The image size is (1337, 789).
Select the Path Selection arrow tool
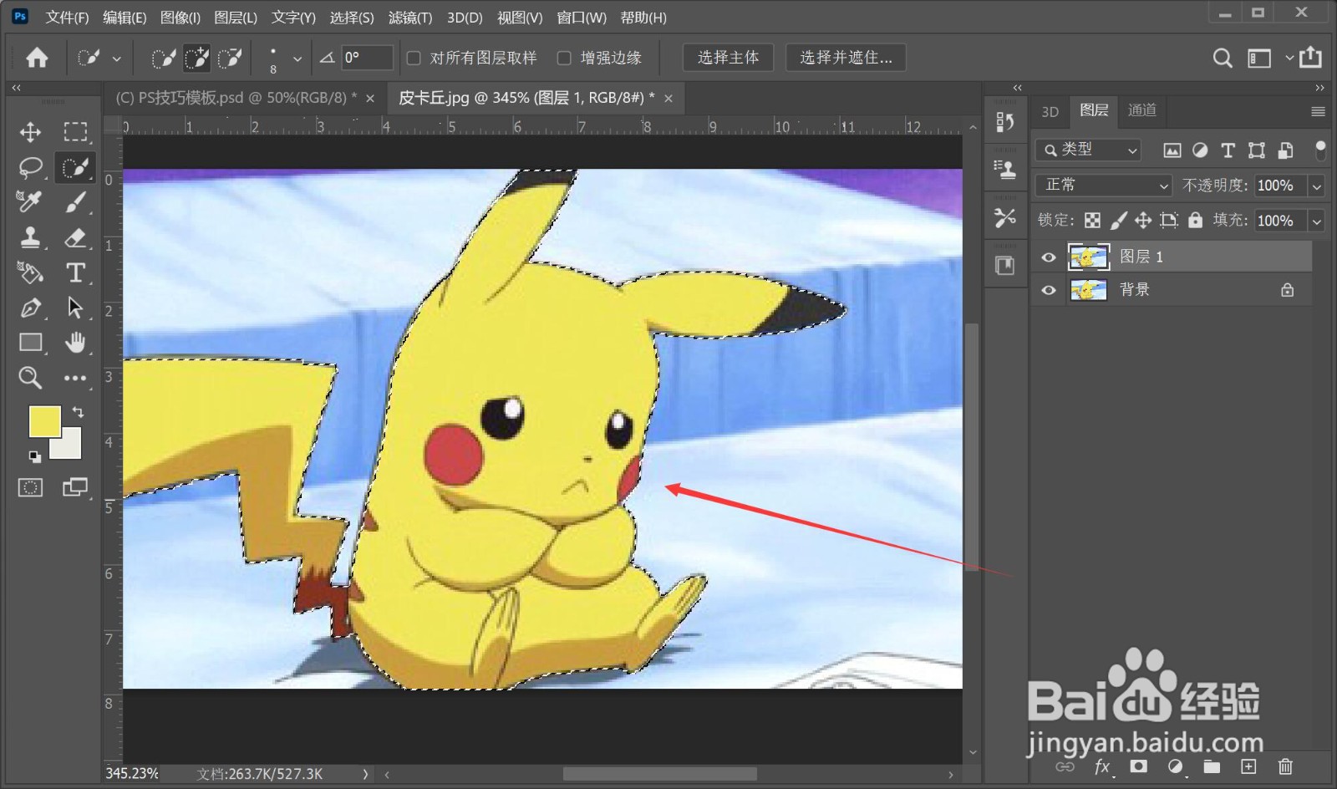point(75,308)
